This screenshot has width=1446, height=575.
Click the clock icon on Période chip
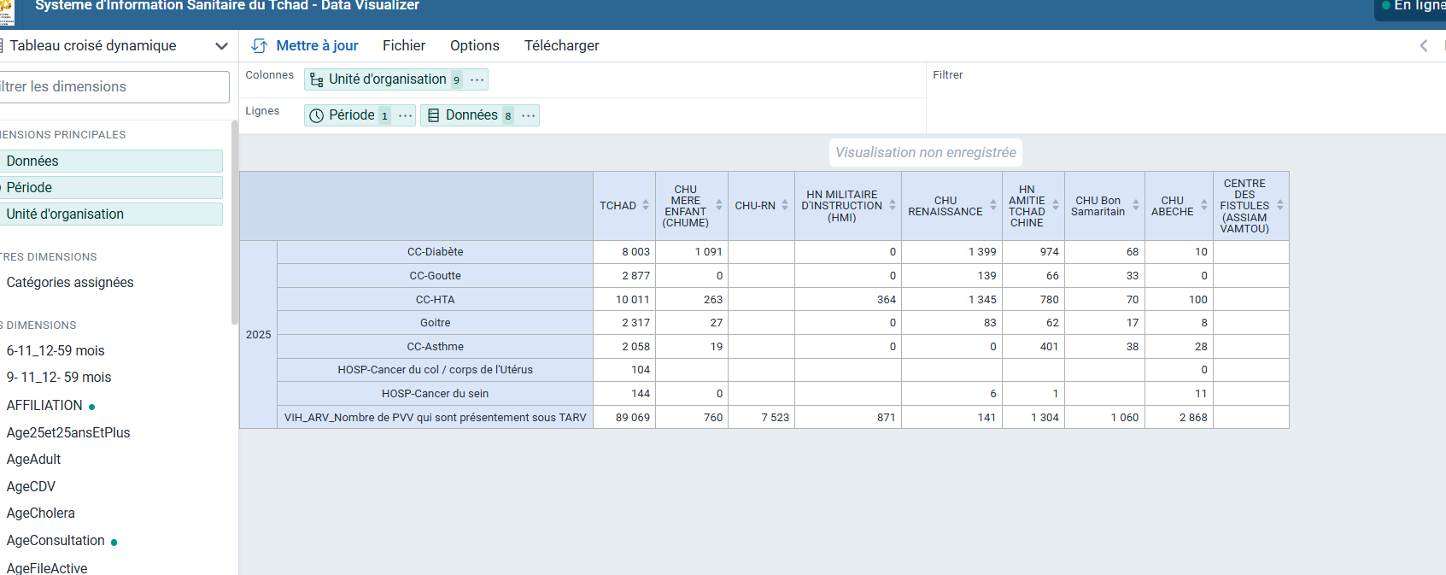click(316, 115)
